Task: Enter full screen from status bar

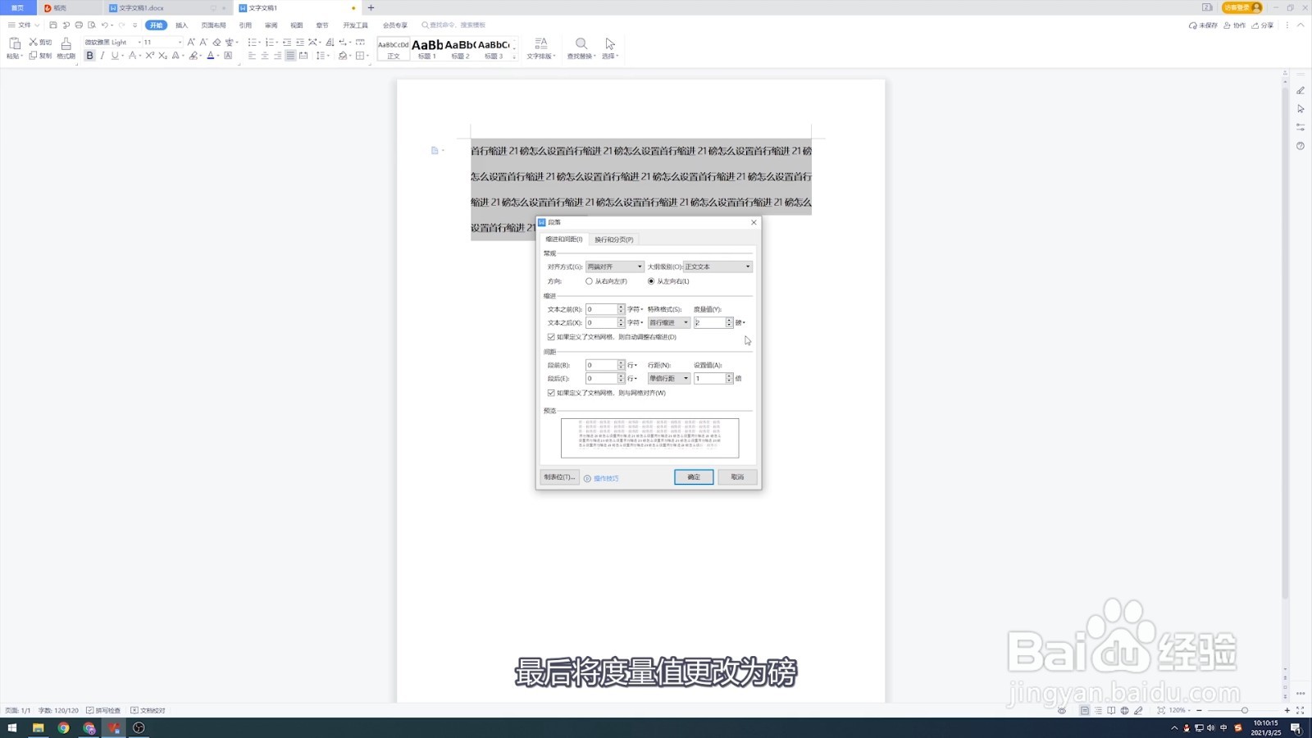Action: click(x=1300, y=710)
